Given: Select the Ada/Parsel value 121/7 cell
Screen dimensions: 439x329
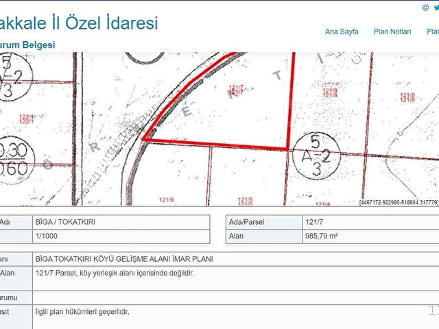Looking at the screenshot, I should pyautogui.click(x=370, y=222).
